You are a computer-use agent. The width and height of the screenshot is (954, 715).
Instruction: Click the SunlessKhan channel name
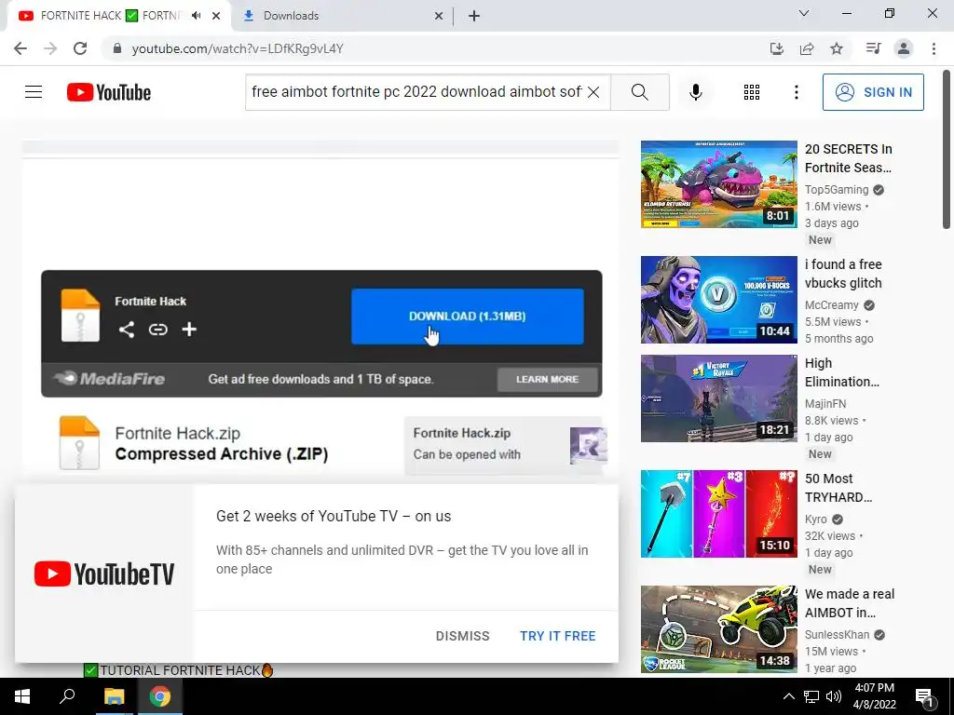point(838,635)
